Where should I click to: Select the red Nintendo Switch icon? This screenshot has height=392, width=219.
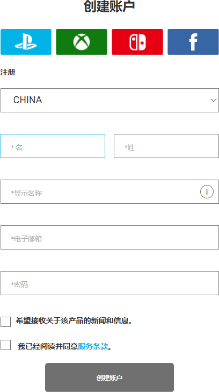[x=137, y=42]
